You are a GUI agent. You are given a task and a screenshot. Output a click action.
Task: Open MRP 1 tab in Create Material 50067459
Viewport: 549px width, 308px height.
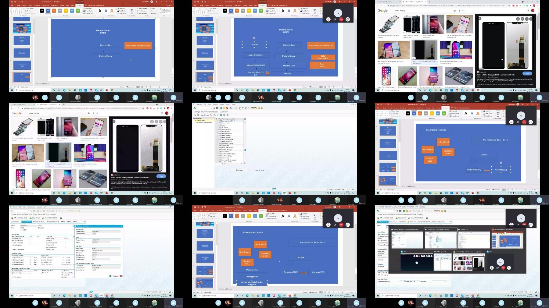pos(63,221)
